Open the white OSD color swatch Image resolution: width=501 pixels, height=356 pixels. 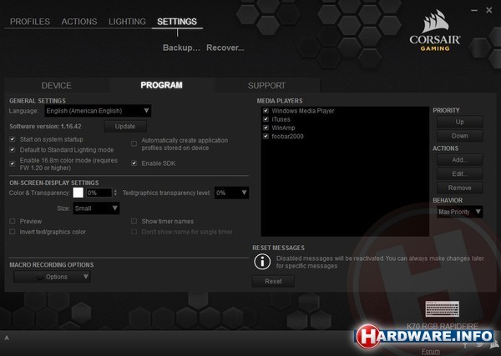click(x=78, y=193)
